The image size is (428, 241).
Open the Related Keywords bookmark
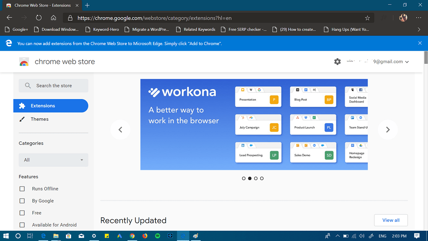(196, 29)
